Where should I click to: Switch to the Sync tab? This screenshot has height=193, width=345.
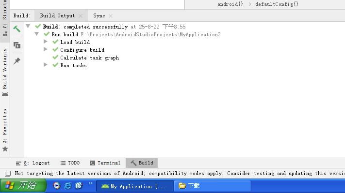tap(99, 15)
